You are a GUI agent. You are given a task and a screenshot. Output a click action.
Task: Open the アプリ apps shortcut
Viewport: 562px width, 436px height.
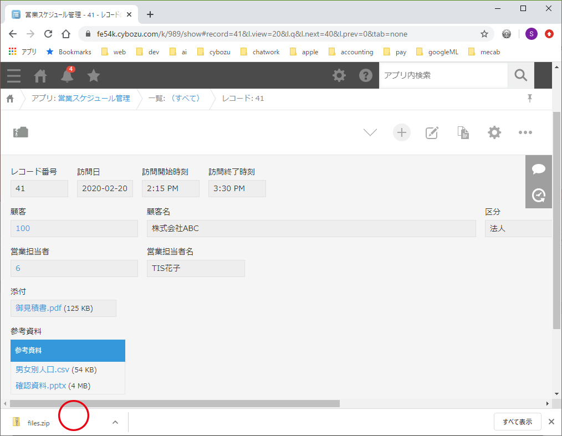22,52
